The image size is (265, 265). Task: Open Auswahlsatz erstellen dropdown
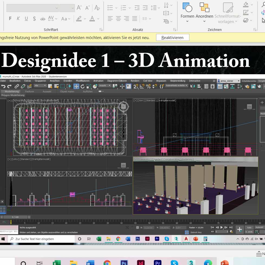(177, 86)
